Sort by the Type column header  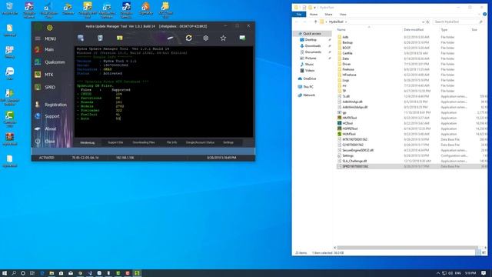pos(444,30)
